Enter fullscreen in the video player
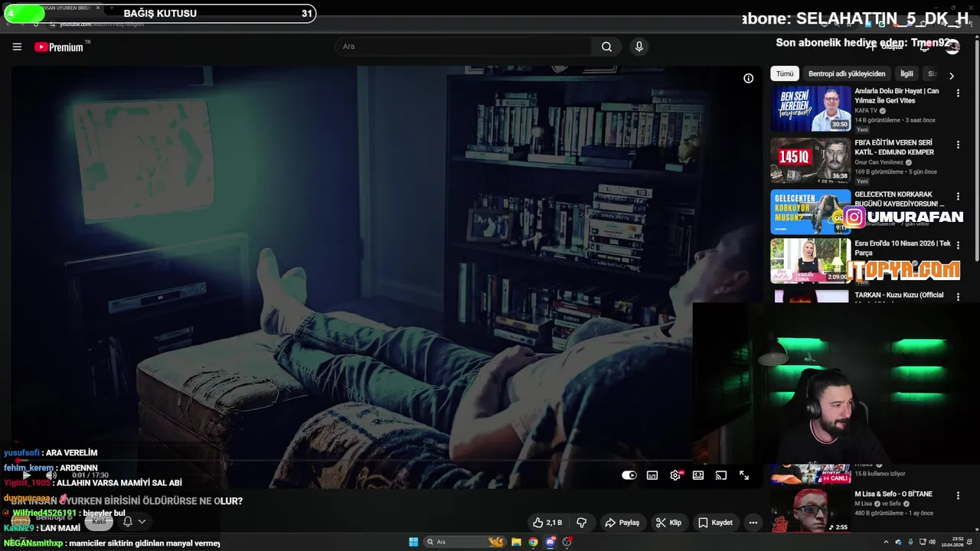Viewport: 980px width, 551px height. point(744,475)
